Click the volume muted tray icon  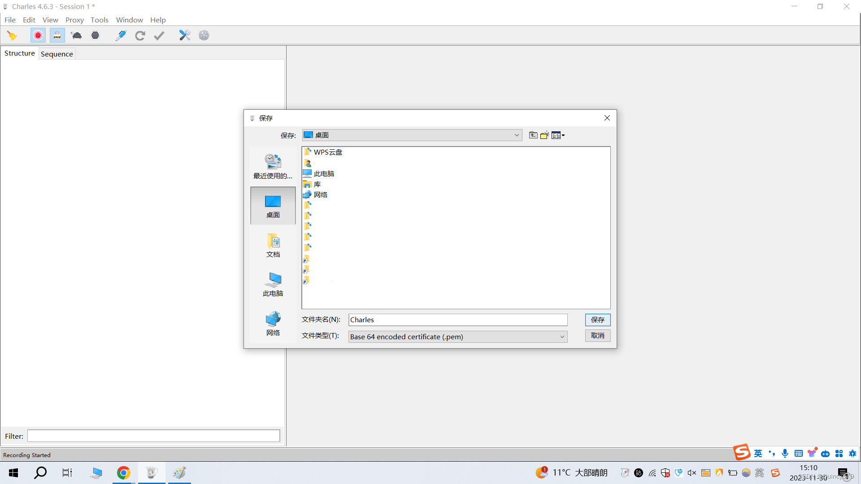692,472
